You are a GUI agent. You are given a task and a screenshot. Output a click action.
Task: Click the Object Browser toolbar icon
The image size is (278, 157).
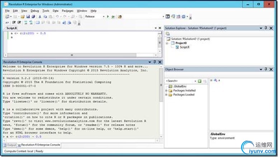[178, 16]
